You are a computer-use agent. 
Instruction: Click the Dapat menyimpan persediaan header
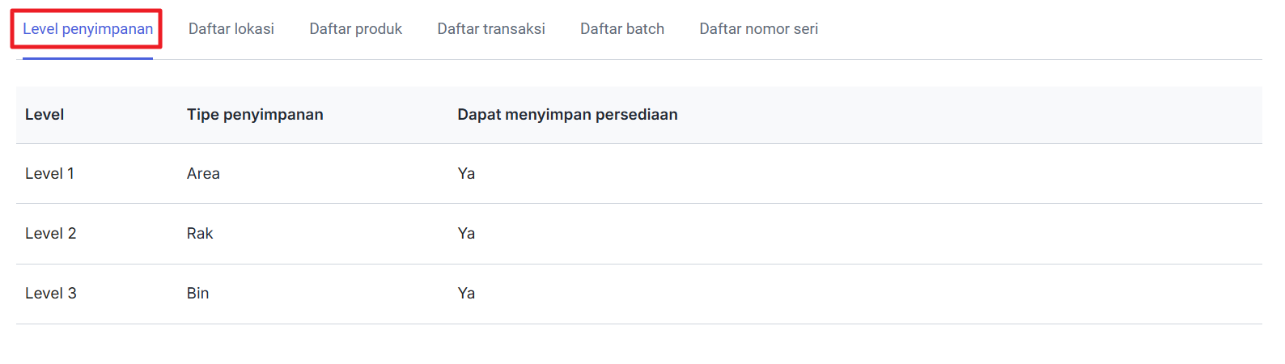(x=567, y=115)
